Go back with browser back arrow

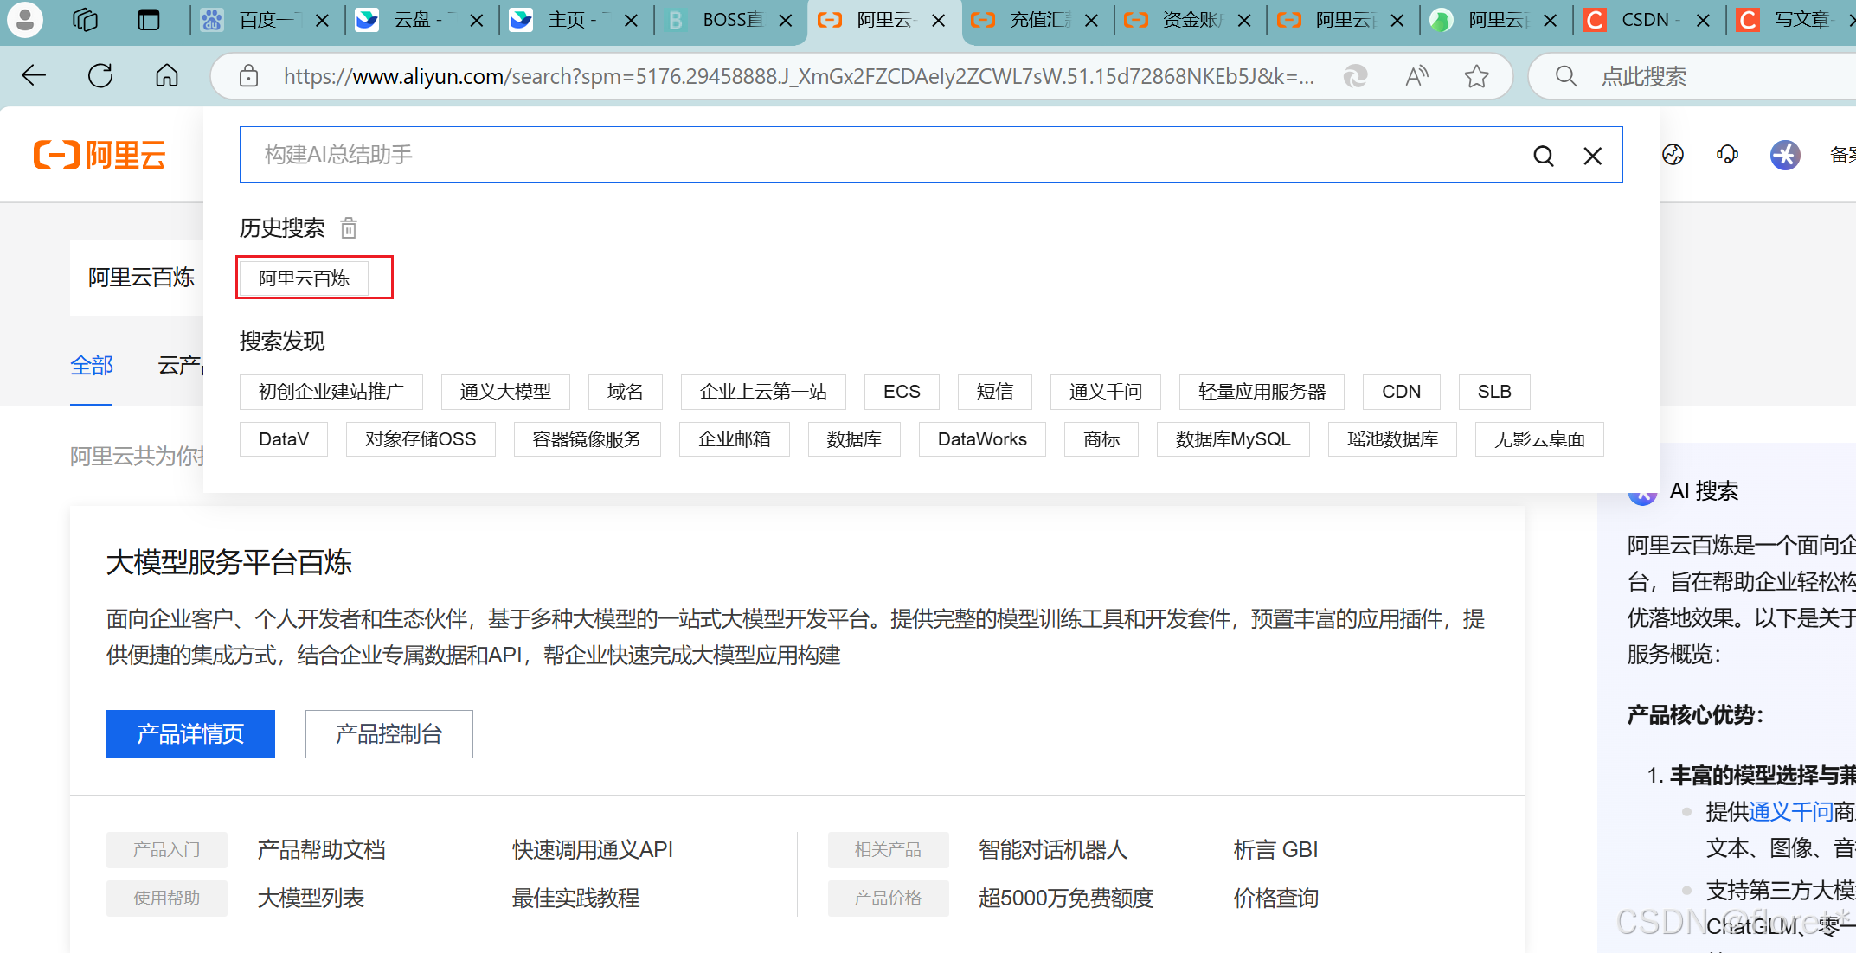click(34, 76)
